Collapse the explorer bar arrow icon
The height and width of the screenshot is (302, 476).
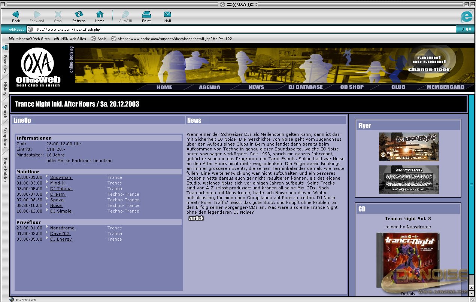pos(5,48)
